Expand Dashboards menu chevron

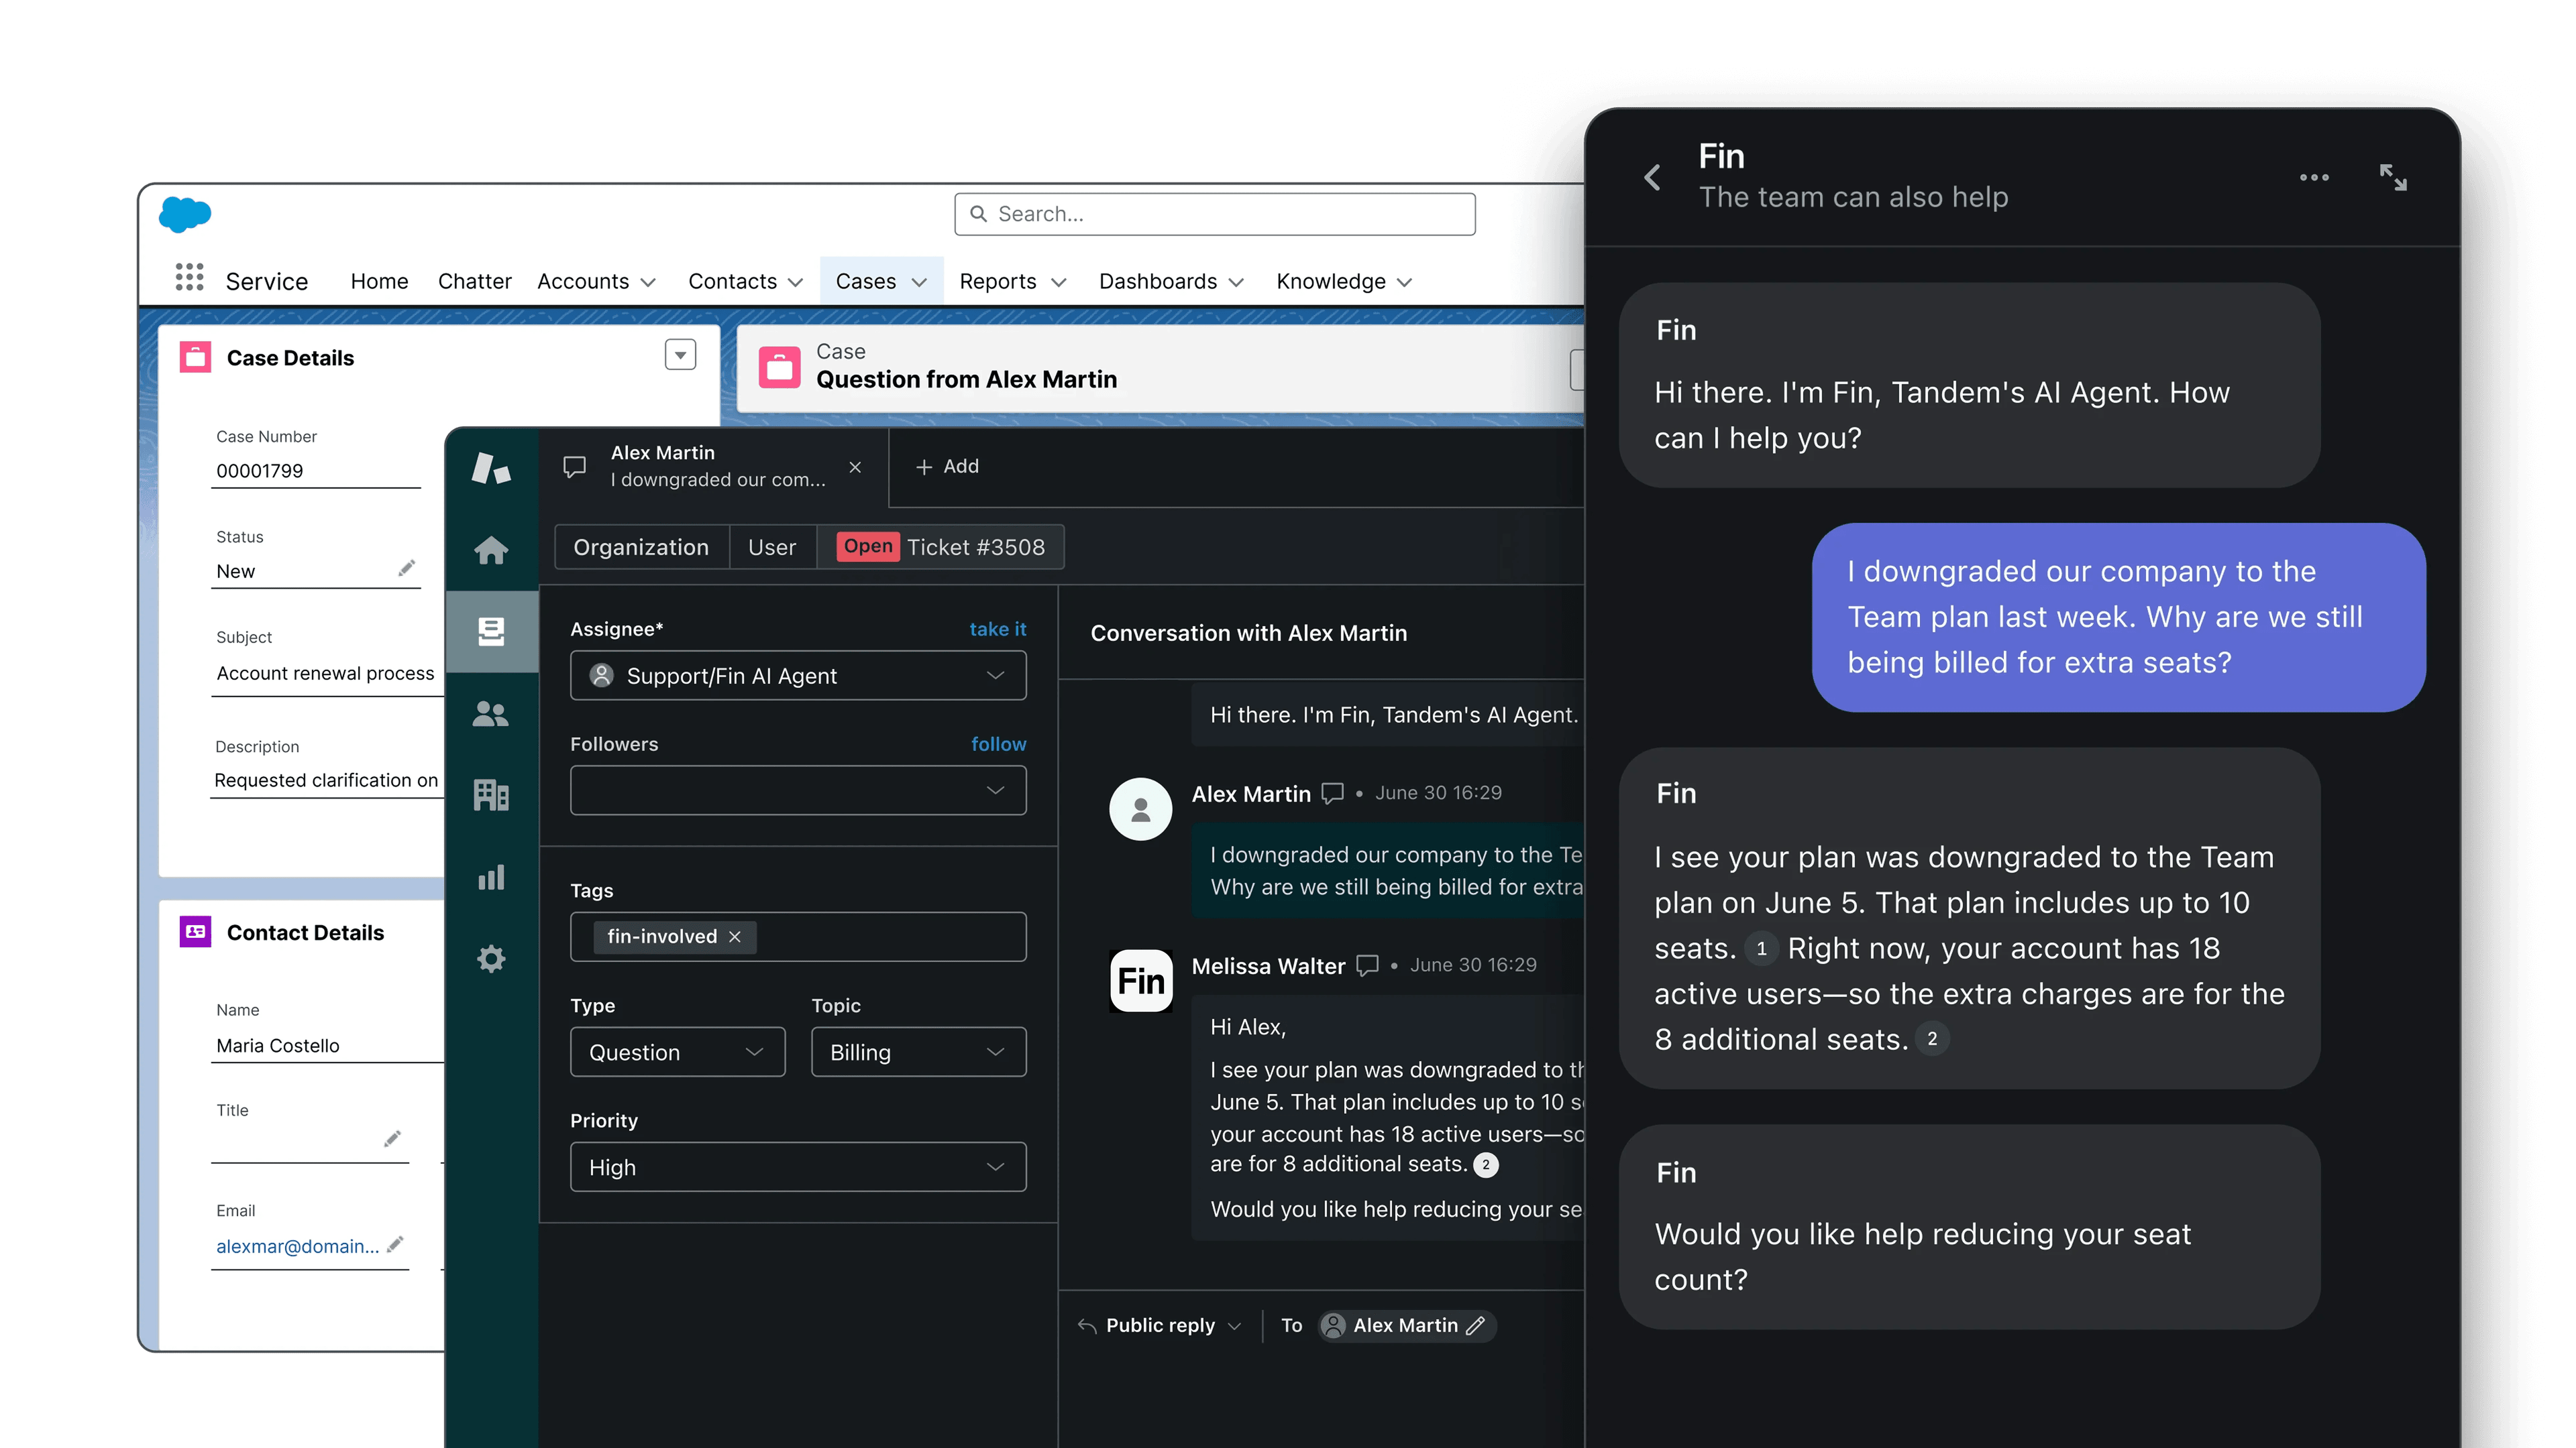point(1236,283)
